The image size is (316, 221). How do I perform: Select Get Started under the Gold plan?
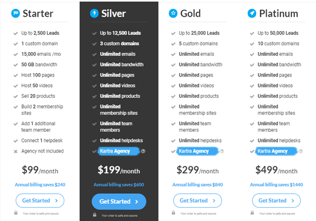pos(197,201)
